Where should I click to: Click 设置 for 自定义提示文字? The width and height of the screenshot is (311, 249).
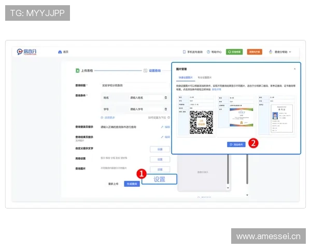tap(160, 149)
